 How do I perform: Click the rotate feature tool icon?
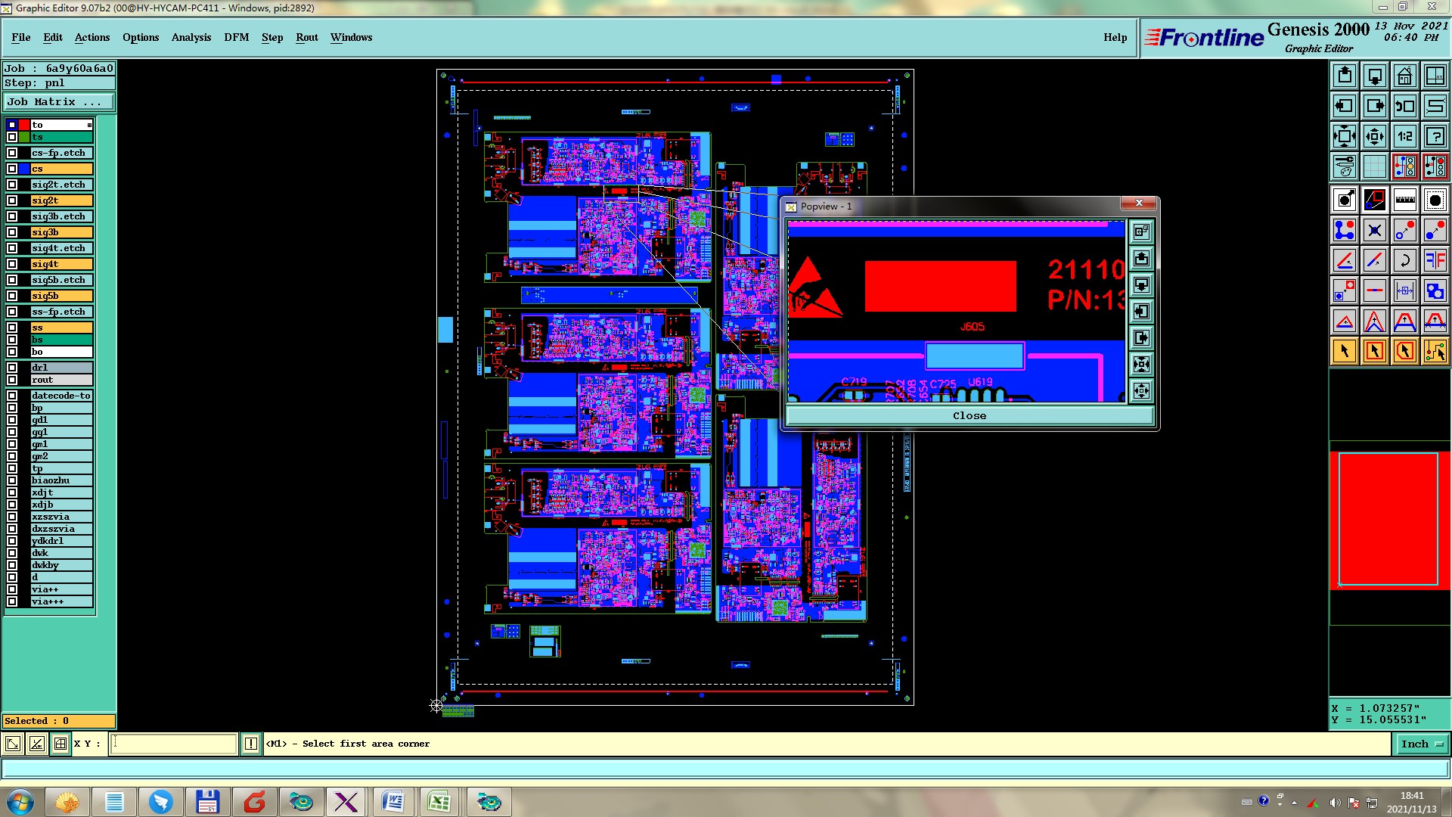[1404, 260]
